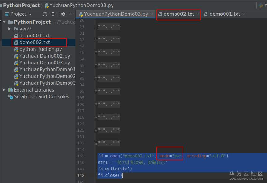Click the External Libraries bars icon
Viewport: 267px width, 183px height.
tap(10, 90)
